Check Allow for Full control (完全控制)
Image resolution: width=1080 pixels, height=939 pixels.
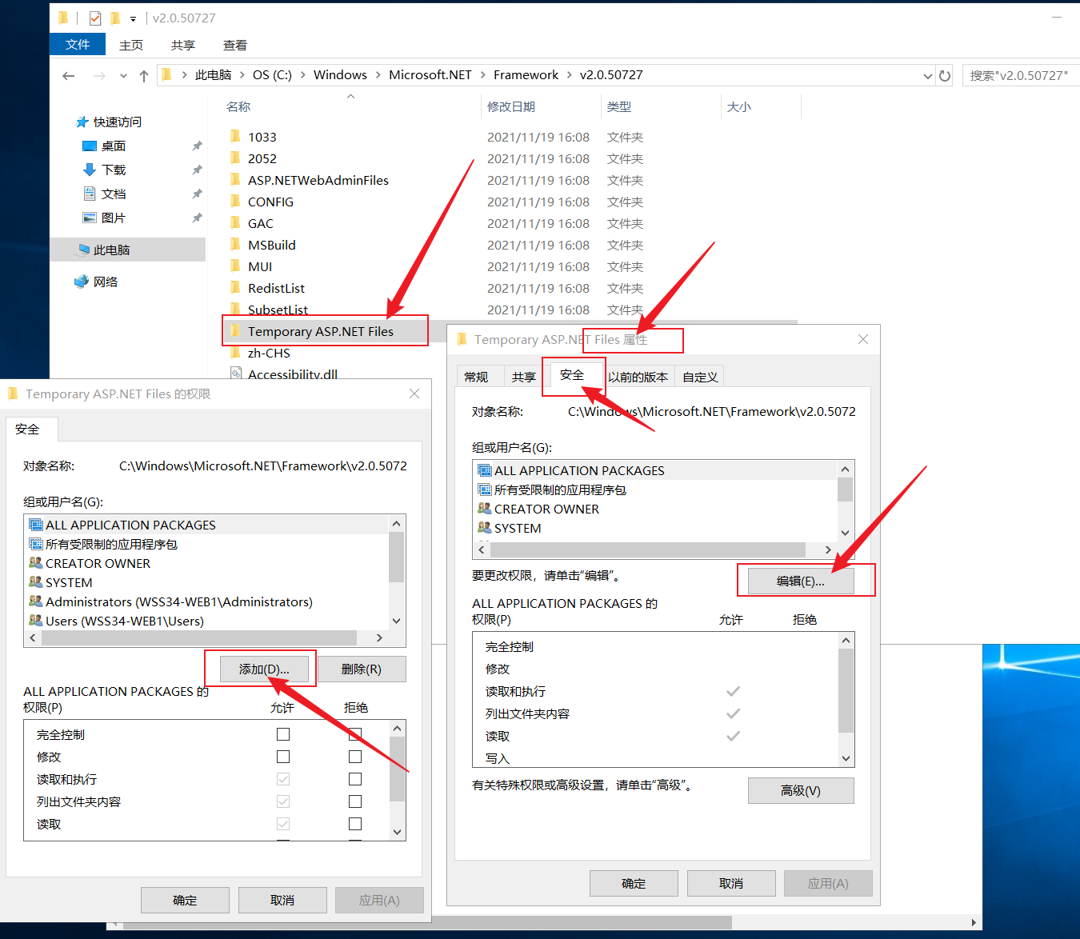(283, 734)
